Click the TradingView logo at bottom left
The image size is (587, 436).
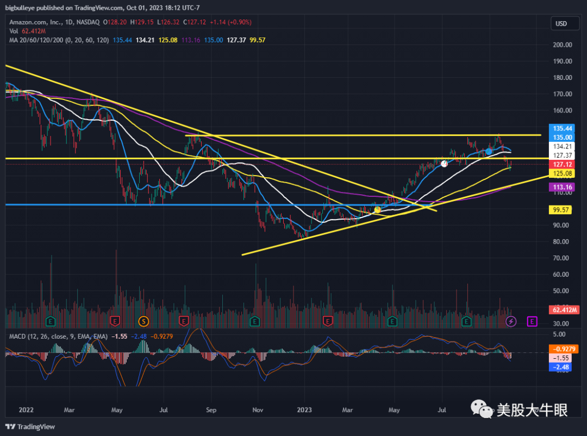(30, 427)
